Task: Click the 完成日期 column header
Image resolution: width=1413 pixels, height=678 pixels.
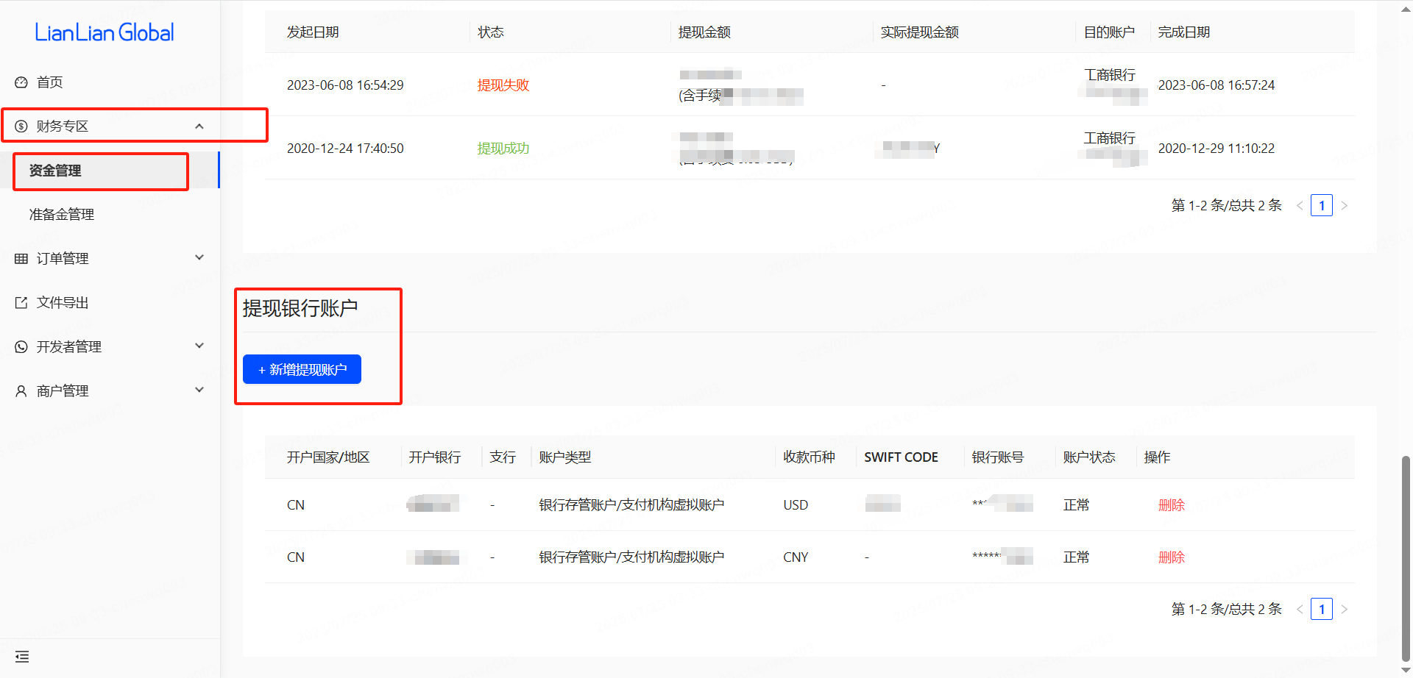Action: (x=1184, y=32)
